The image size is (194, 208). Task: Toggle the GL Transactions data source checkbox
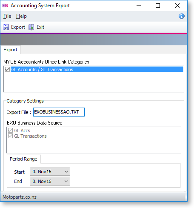point(10,136)
